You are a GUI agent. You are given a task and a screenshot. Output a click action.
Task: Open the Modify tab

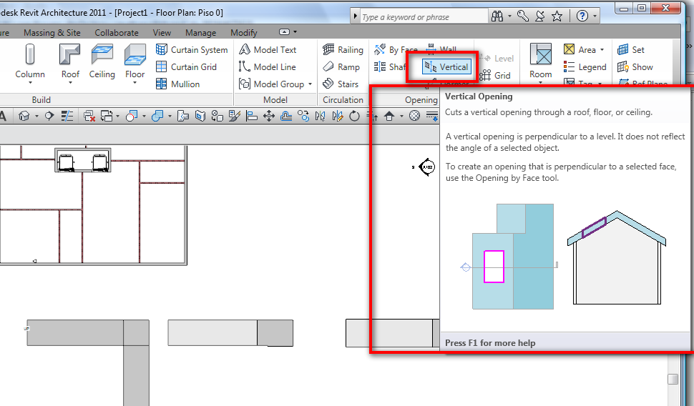(x=243, y=33)
